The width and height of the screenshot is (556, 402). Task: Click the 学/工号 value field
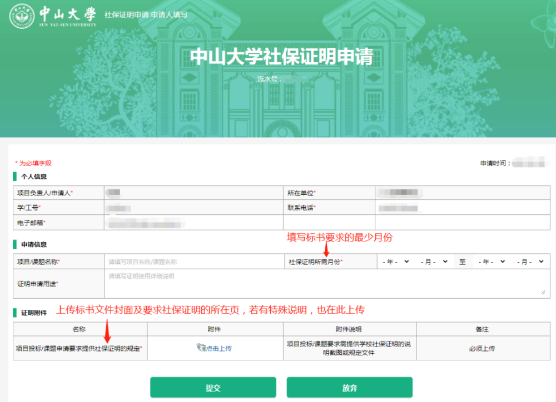[x=193, y=208]
